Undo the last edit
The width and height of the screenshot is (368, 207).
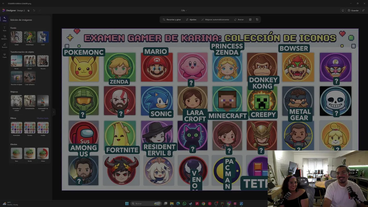pyautogui.click(x=34, y=10)
